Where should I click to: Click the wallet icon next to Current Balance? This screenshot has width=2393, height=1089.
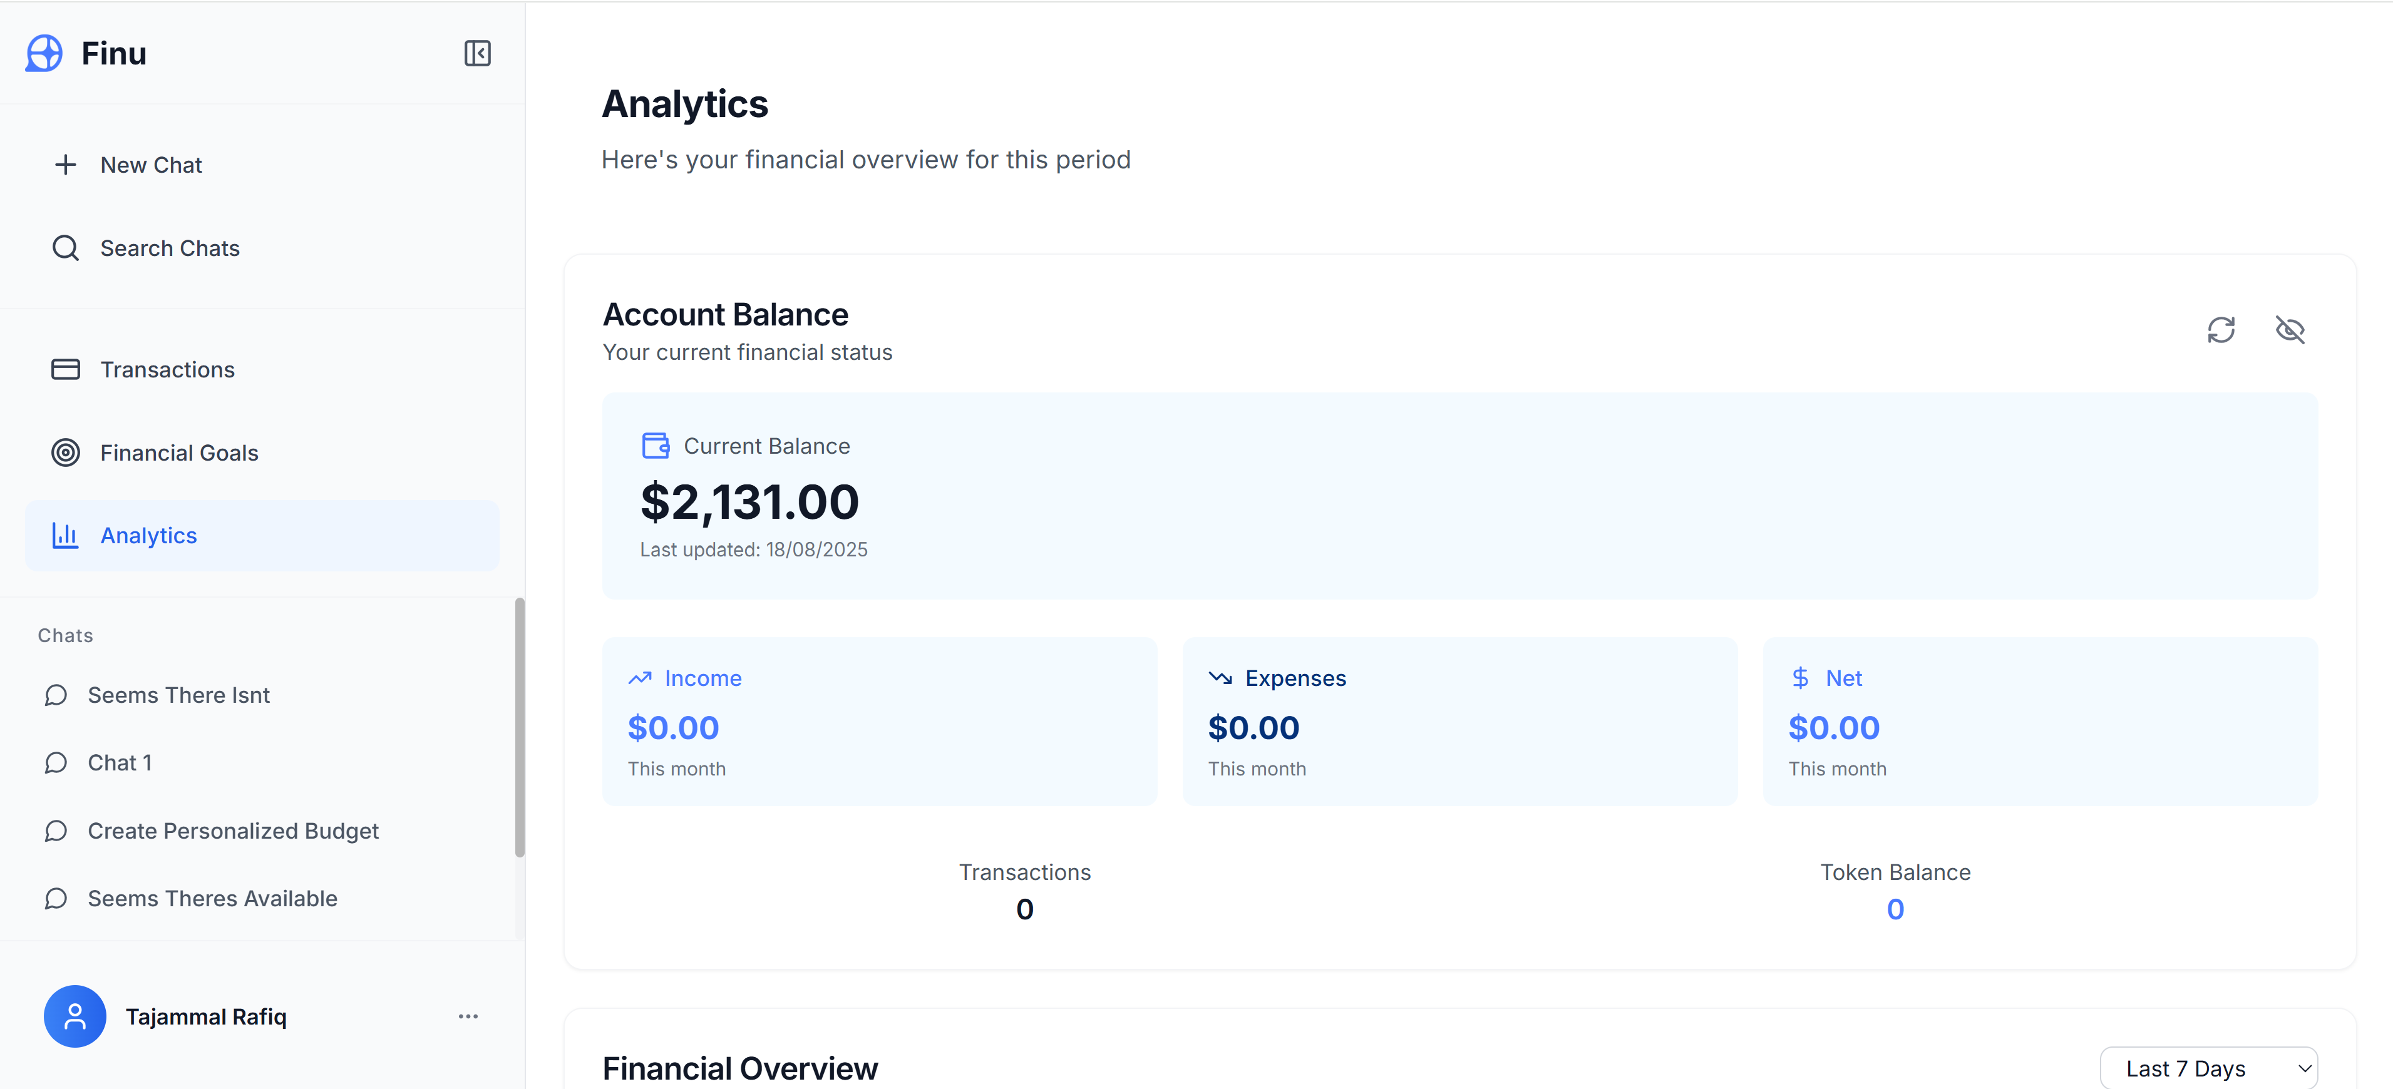point(657,445)
